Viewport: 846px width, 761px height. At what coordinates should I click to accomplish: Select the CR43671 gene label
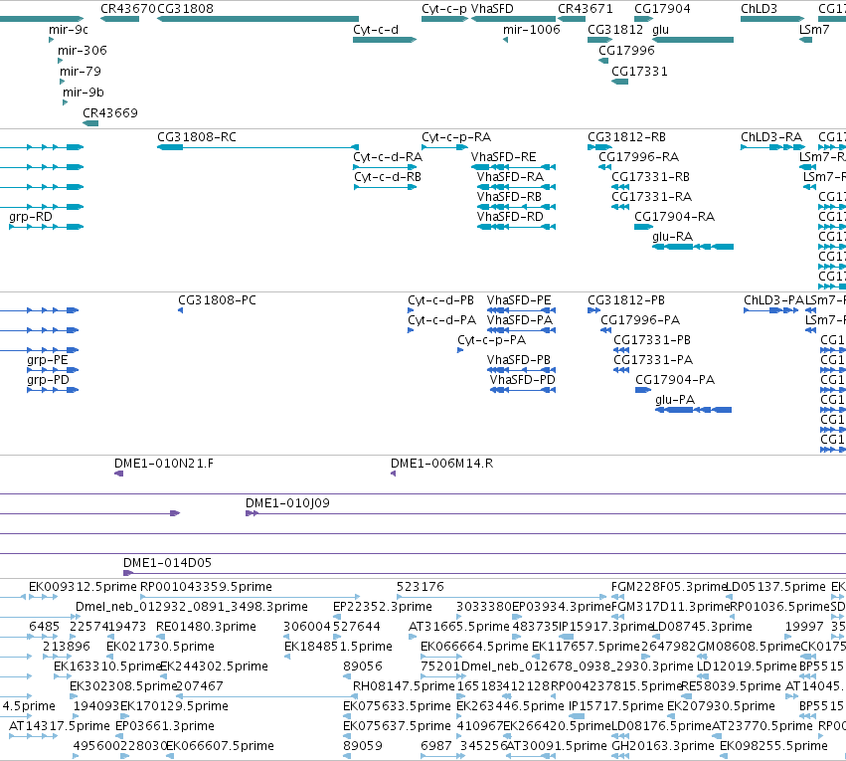point(585,9)
